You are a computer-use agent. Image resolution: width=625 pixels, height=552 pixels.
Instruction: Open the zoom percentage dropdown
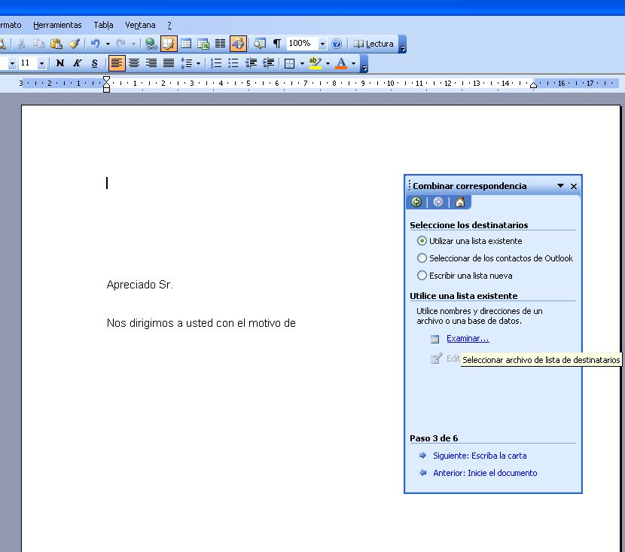pos(322,44)
